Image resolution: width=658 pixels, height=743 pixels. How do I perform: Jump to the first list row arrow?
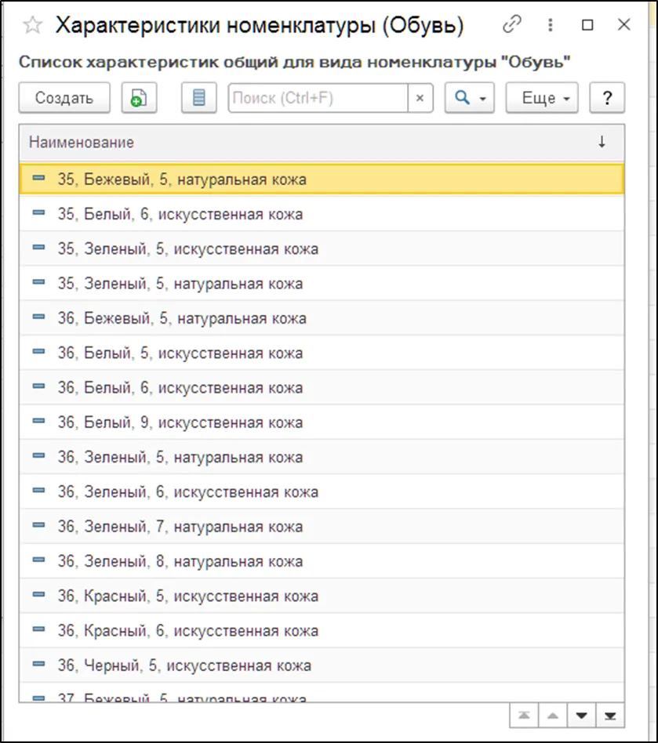coord(523,715)
